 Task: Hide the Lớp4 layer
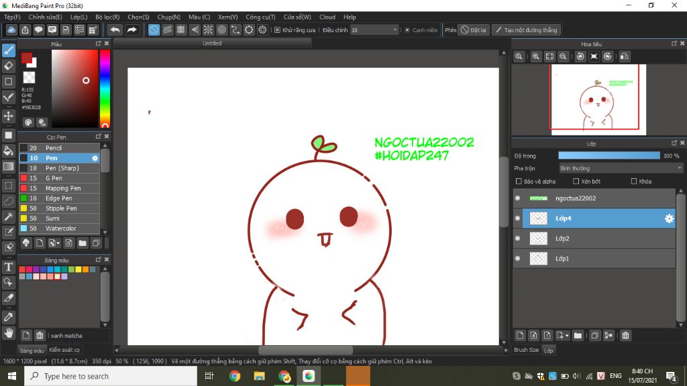tap(517, 218)
